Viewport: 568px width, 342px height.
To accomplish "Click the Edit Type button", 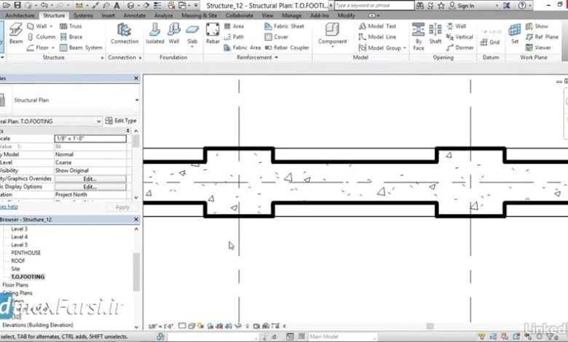I will tap(121, 121).
